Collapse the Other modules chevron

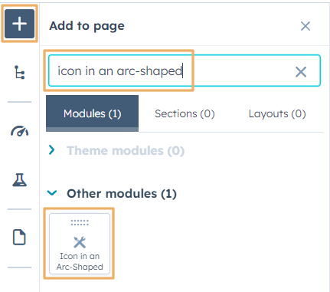52,193
